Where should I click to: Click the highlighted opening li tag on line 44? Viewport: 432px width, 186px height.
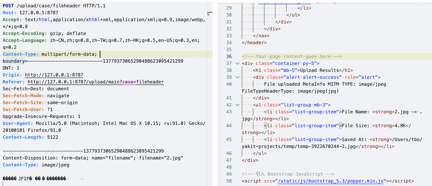(268, 126)
